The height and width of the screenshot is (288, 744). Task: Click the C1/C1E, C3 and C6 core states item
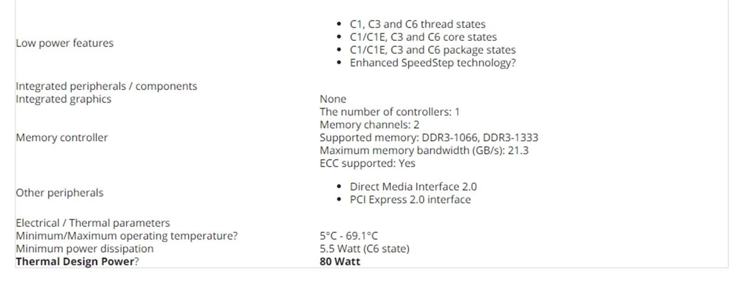pos(423,37)
